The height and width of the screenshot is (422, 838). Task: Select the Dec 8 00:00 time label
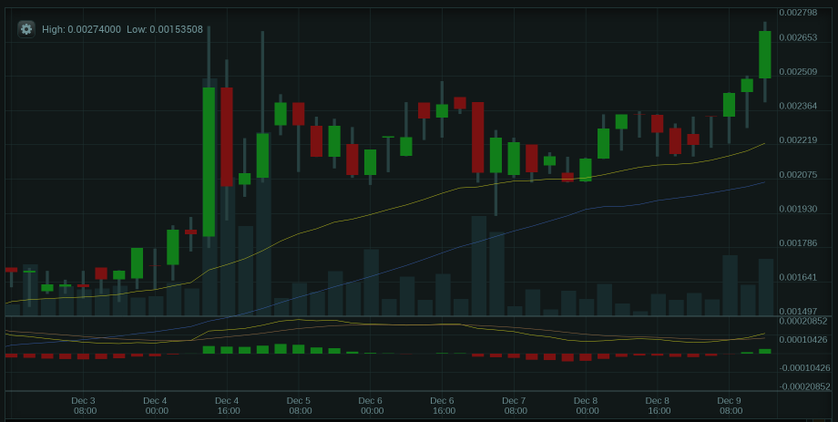[x=586, y=406]
